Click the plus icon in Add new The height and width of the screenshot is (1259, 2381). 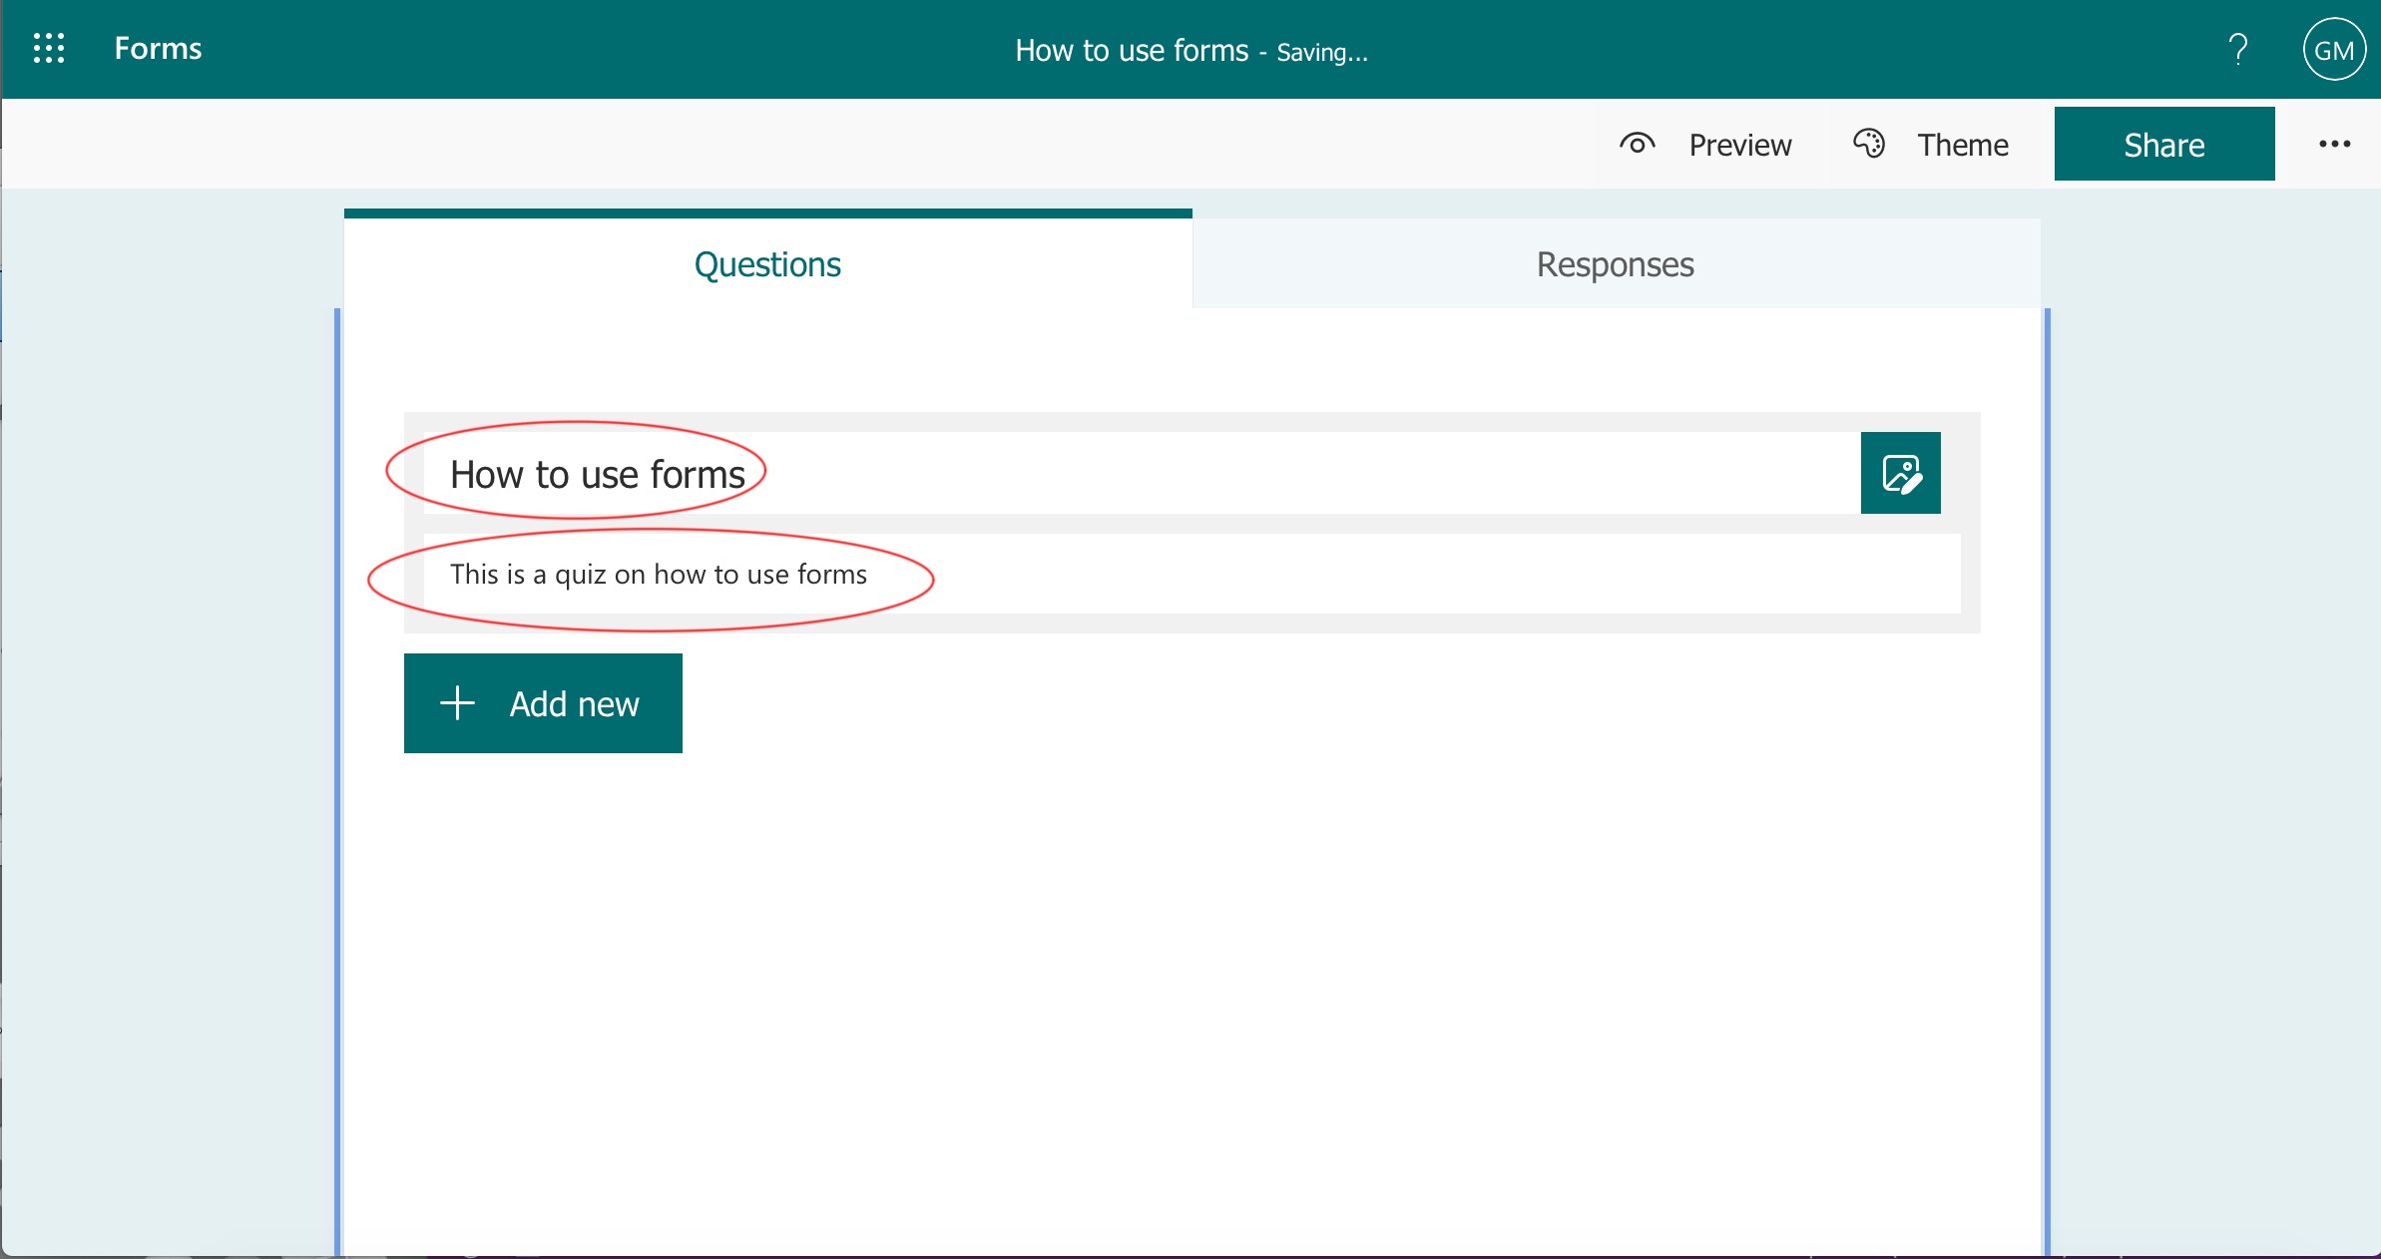click(457, 703)
